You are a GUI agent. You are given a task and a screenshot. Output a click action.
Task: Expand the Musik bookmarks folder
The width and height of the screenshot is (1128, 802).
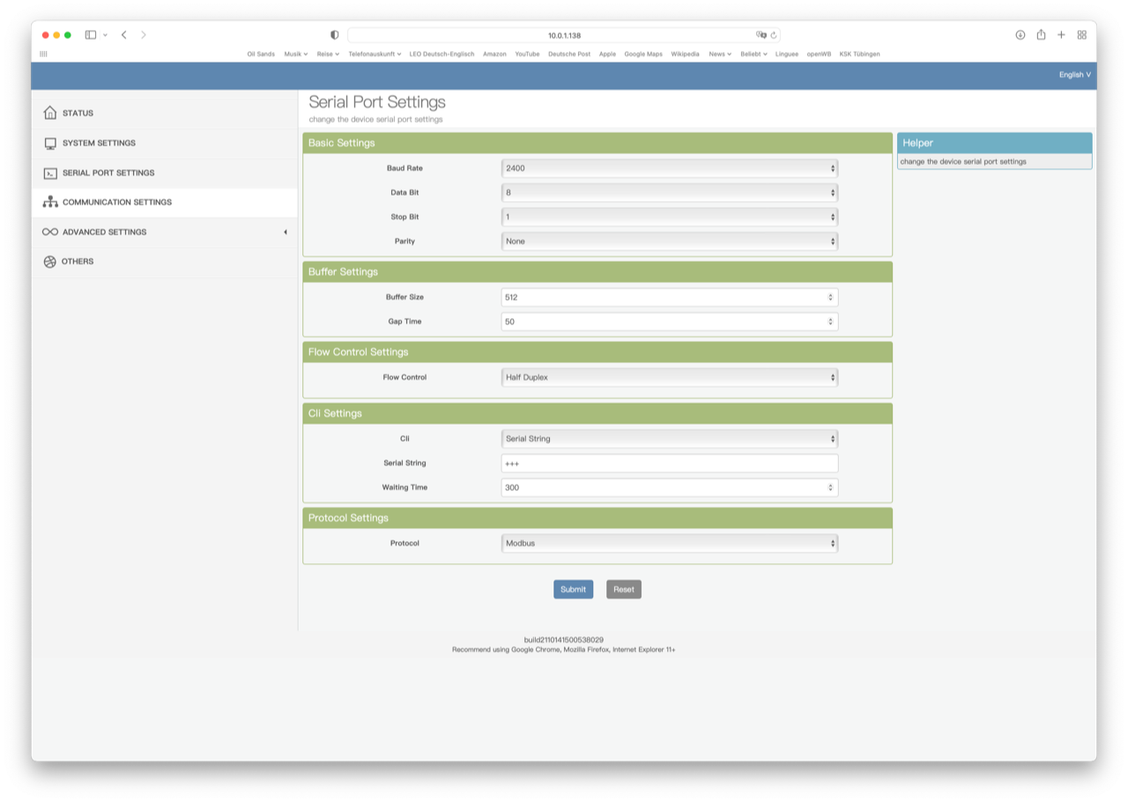click(x=295, y=54)
